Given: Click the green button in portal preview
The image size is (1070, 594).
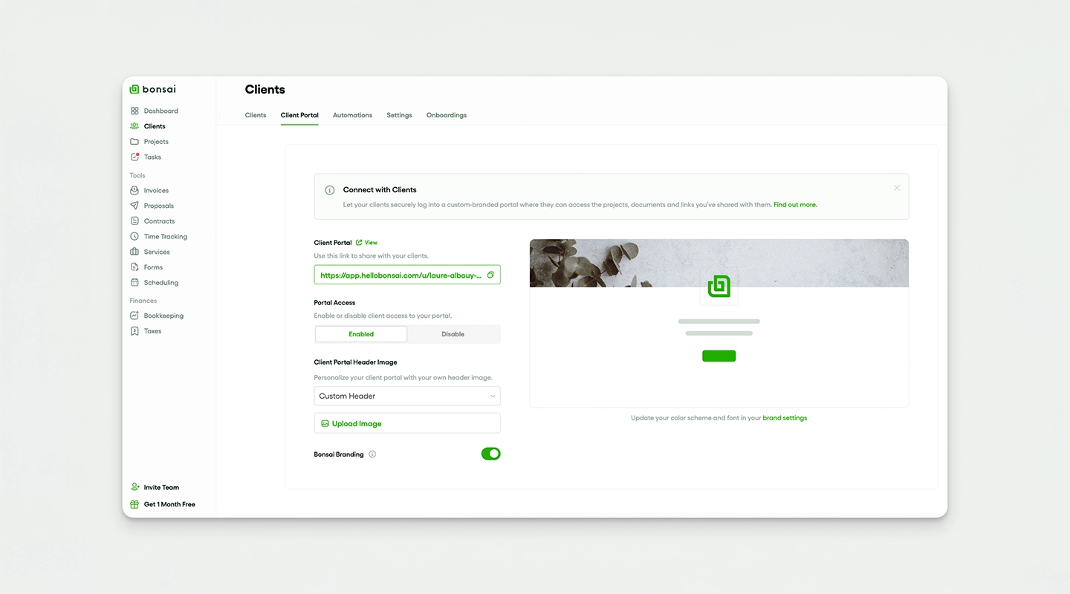Looking at the screenshot, I should pyautogui.click(x=719, y=356).
